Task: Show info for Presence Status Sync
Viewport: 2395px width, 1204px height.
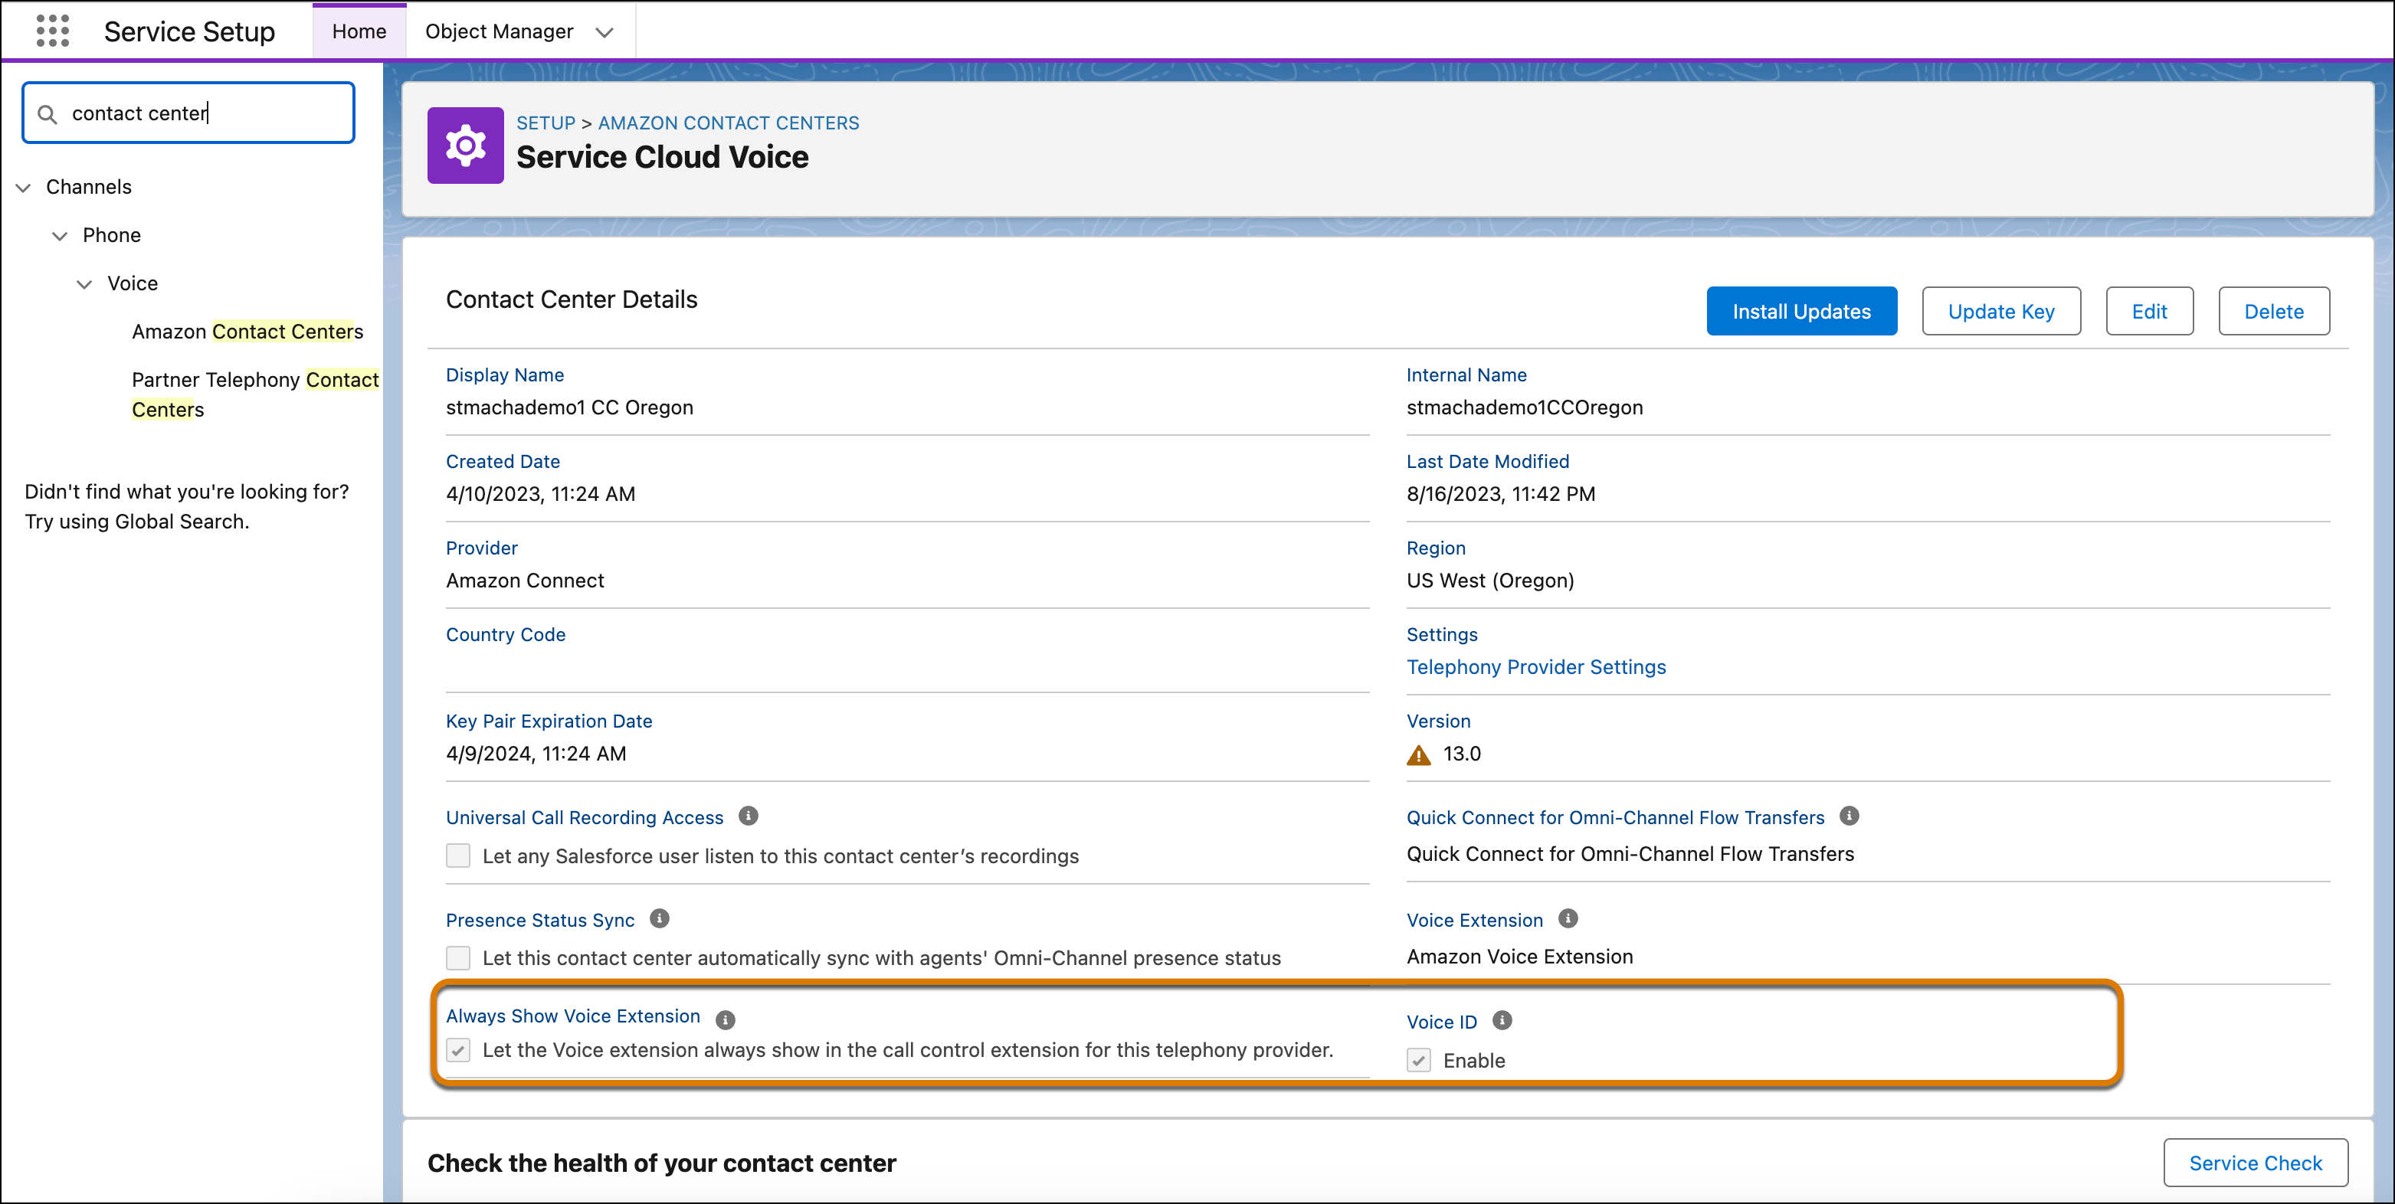Action: [659, 918]
